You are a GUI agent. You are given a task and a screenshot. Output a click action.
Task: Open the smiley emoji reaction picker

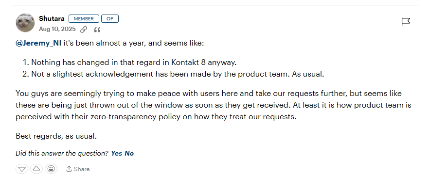pos(51,169)
